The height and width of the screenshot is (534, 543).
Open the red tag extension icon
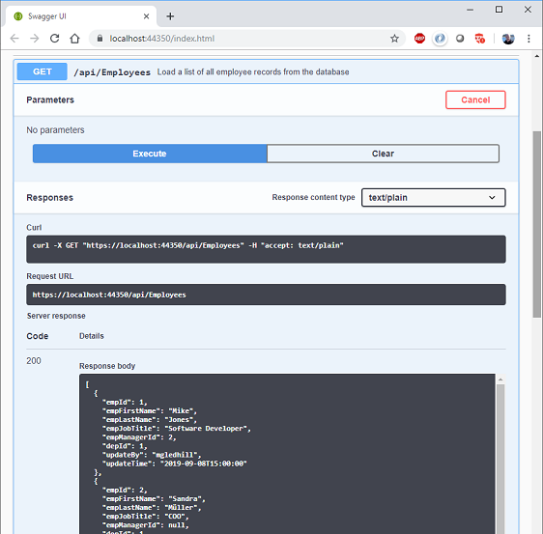(x=480, y=39)
